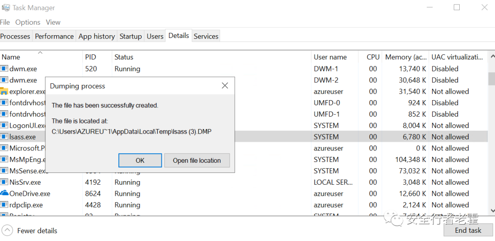495x241 pixels.
Task: Sort by the User name column header
Action: 335,57
